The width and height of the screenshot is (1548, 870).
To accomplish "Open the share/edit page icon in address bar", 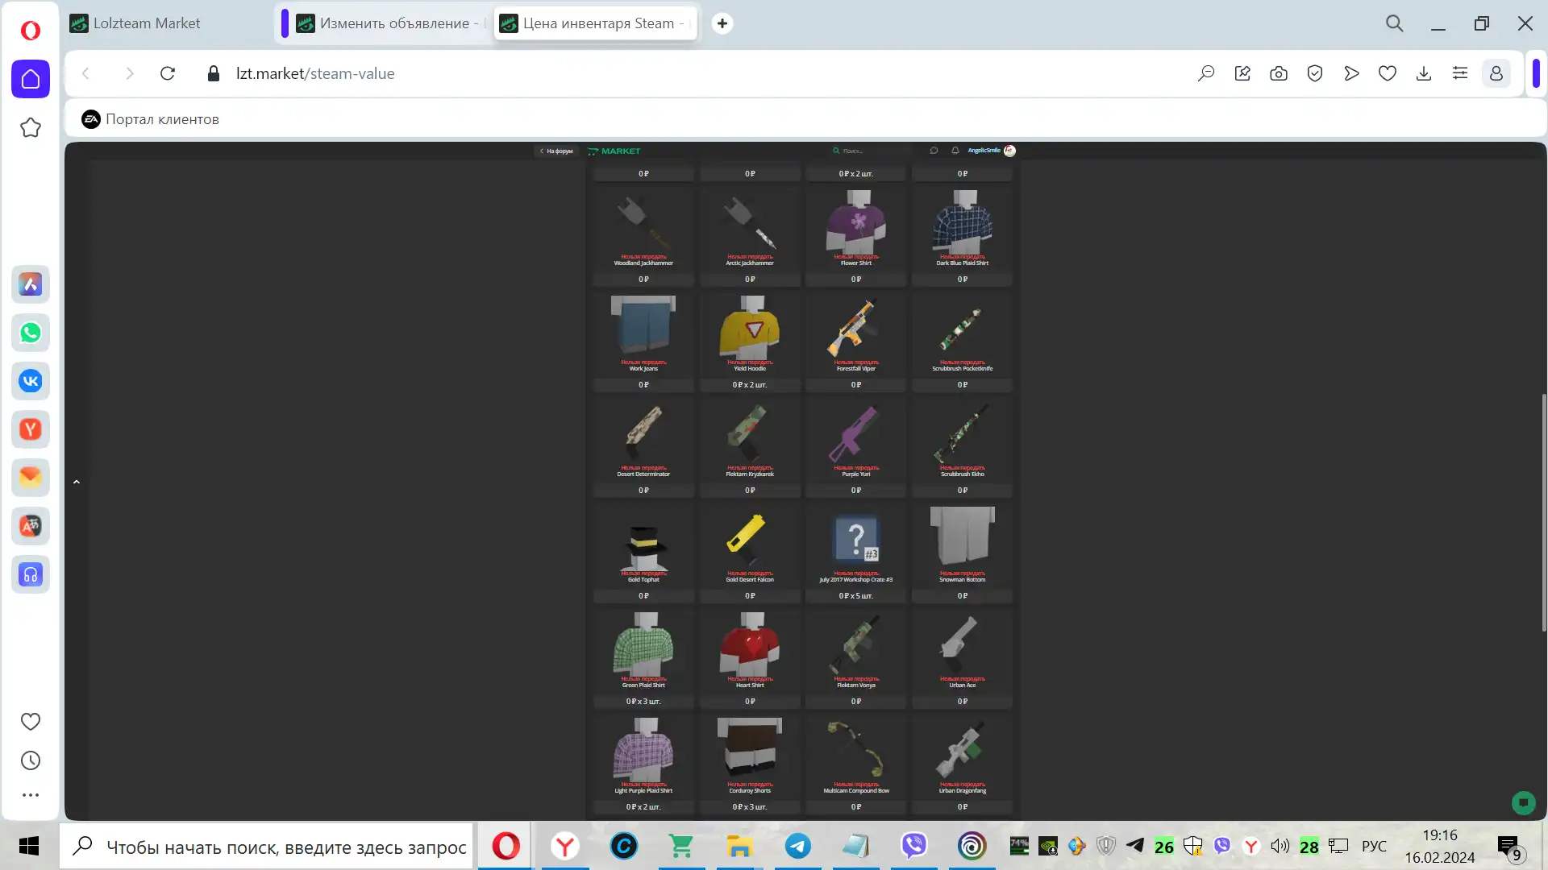I will tap(1242, 73).
